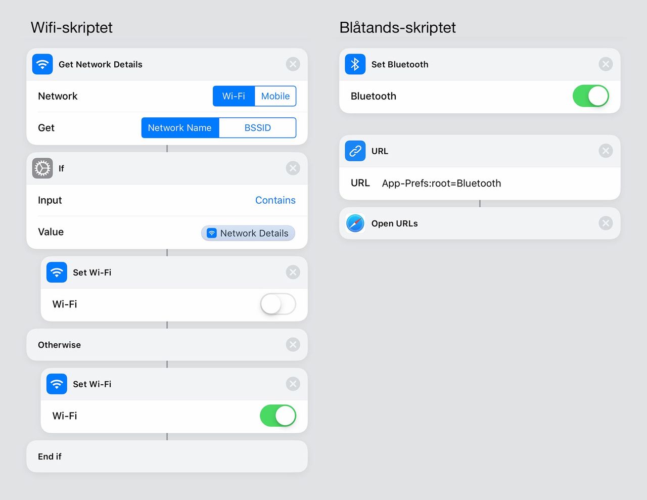Image resolution: width=647 pixels, height=500 pixels.
Task: Edit the App-Prefs:root=Bluetooth URL field
Action: tap(441, 184)
